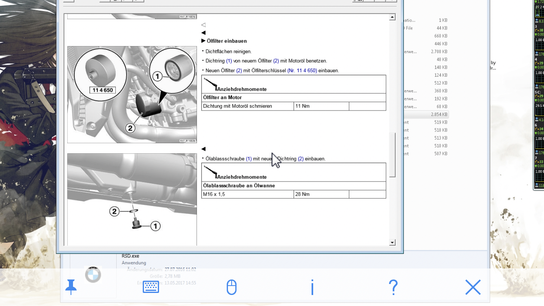Collapse the Ölfilter einbauen section arrow
The width and height of the screenshot is (544, 306).
pyautogui.click(x=203, y=41)
